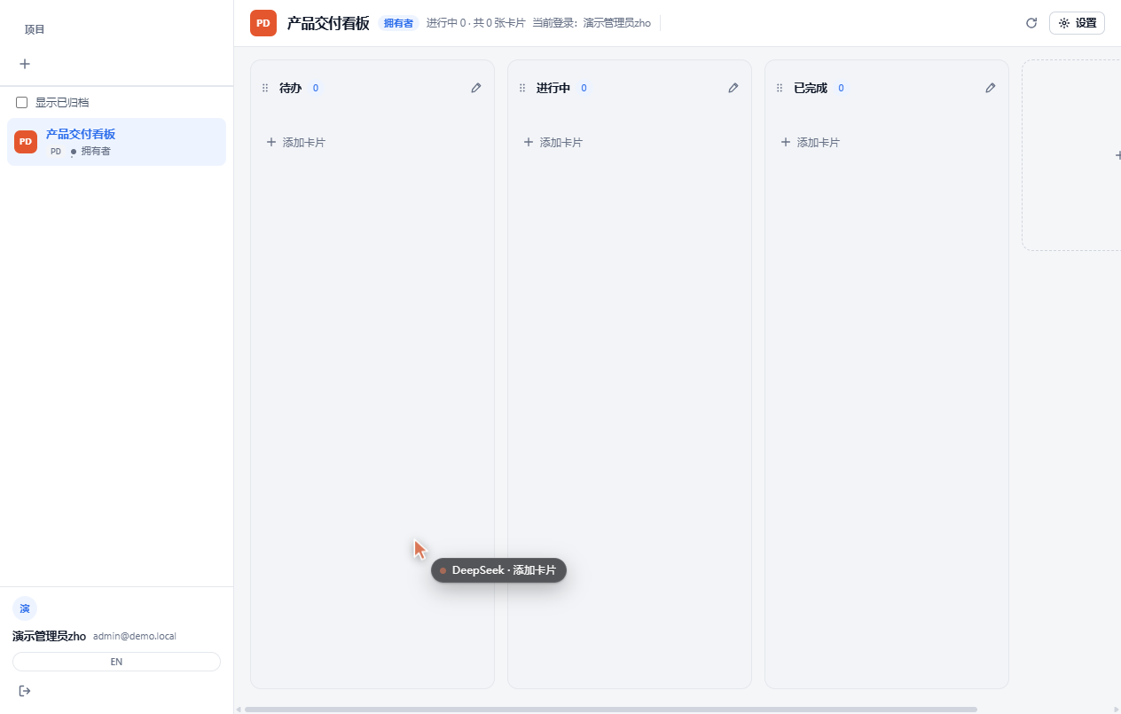
Task: Click the 产品交付看板 header title
Action: click(328, 23)
